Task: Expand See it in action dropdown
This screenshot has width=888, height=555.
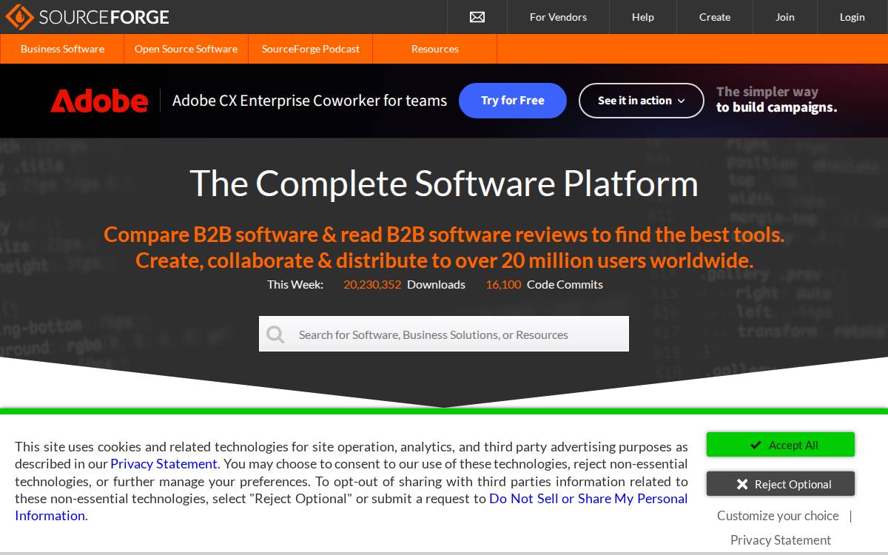Action: coord(642,101)
